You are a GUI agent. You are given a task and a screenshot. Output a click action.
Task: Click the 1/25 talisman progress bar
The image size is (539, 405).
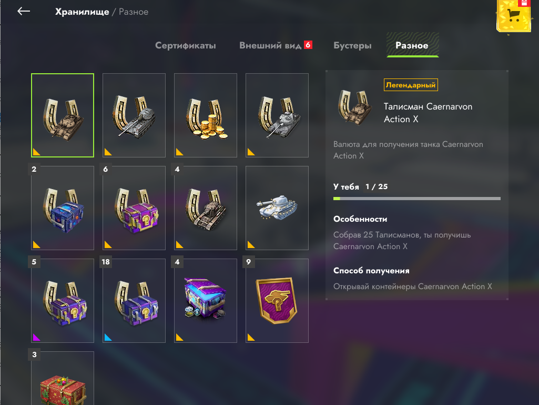[416, 199]
